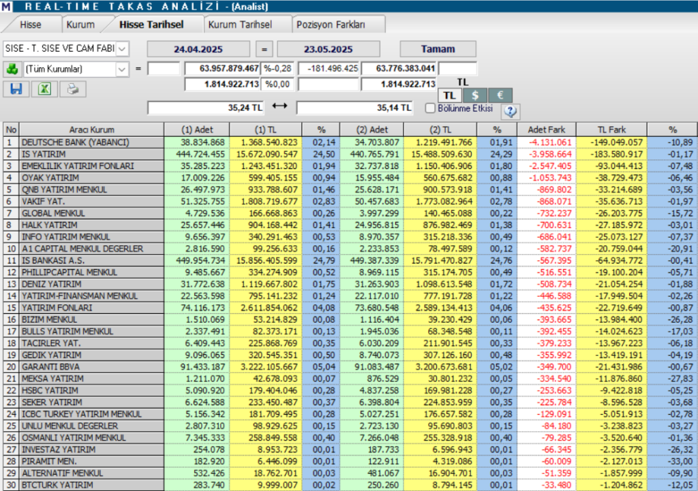This screenshot has width=698, height=491.
Task: Enable the Bölünme Etkisi checkbox
Action: [430, 108]
